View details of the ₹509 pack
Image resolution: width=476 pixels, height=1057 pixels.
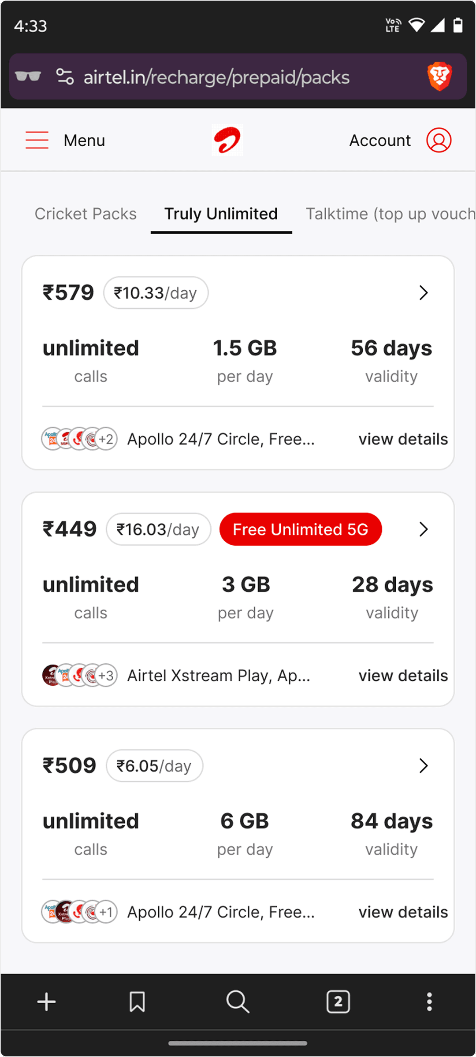tap(403, 912)
